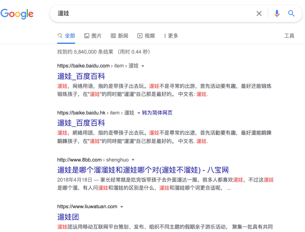Click the 全部 tab magnifier icon
The image size is (305, 232).
[x=60, y=36]
